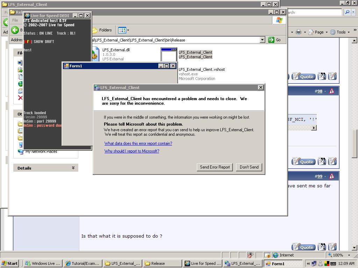Click the code box scroll right arrow
Viewport: 358px width, 268px height.
[x=314, y=128]
